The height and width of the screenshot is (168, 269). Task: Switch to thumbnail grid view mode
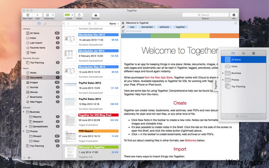click(x=95, y=24)
